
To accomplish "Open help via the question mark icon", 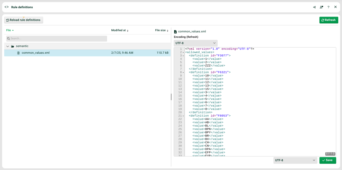I will coord(328,7).
